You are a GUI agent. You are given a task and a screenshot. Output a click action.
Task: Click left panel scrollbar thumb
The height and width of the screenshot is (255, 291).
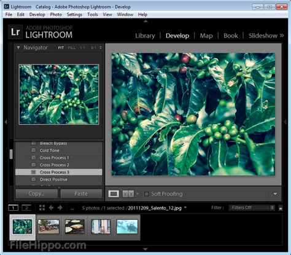(11, 154)
